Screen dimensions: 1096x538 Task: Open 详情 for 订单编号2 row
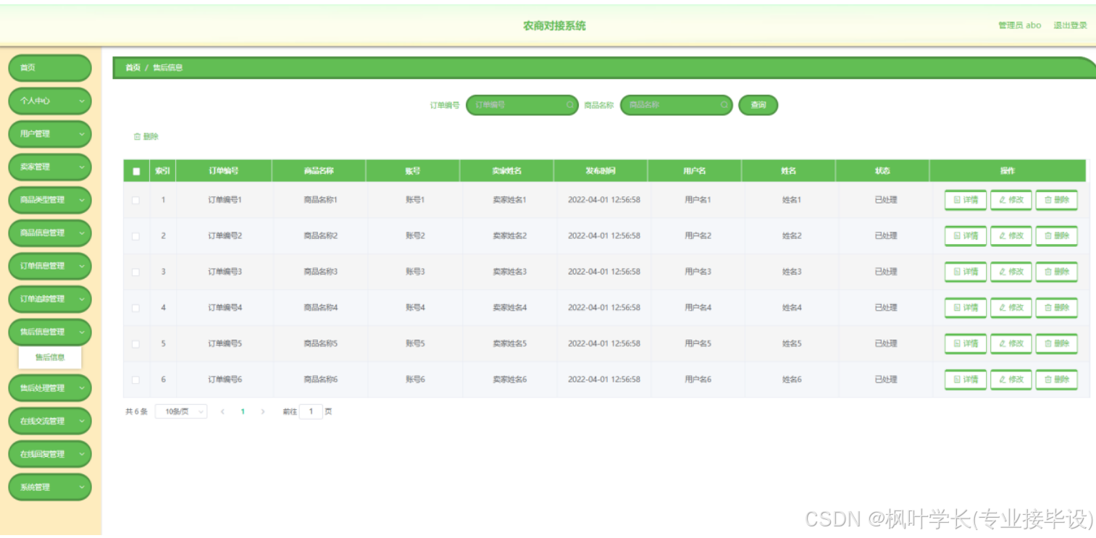point(966,236)
